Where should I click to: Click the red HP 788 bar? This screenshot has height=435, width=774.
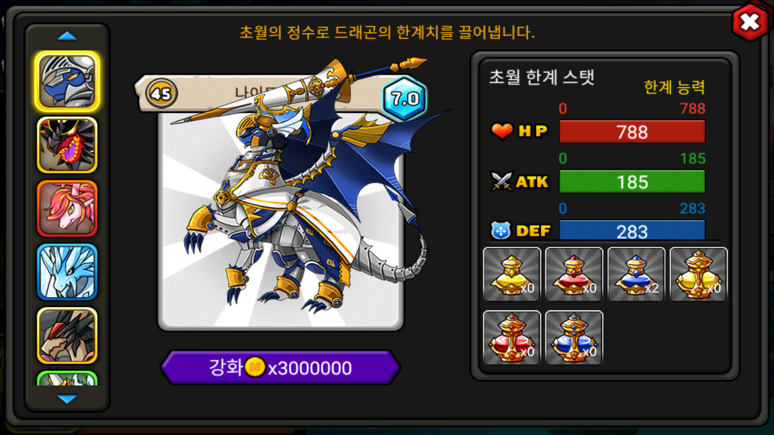coord(632,132)
